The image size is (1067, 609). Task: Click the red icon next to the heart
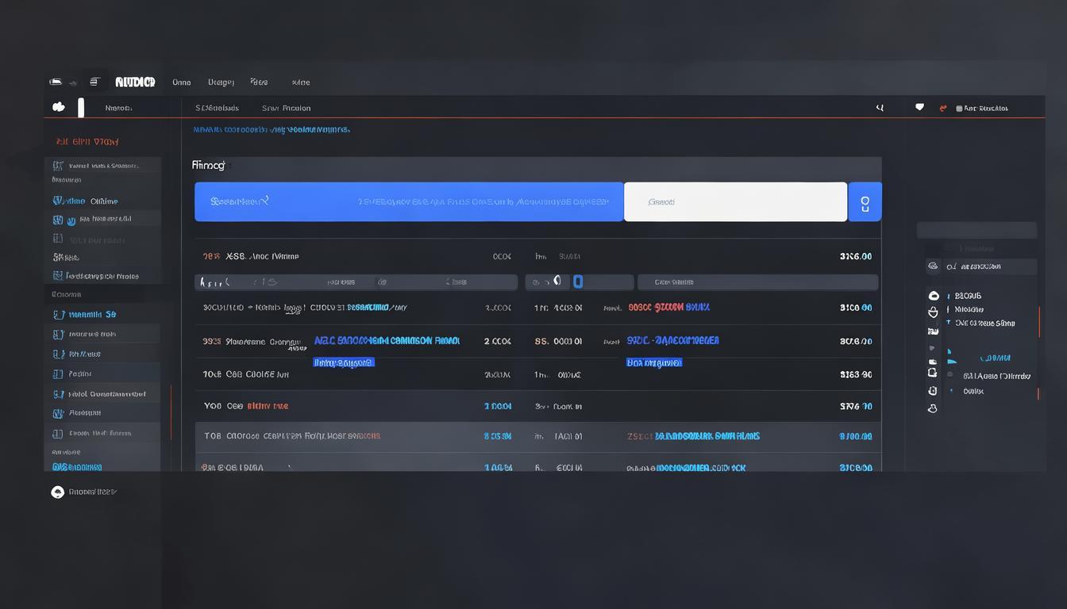[x=943, y=108]
